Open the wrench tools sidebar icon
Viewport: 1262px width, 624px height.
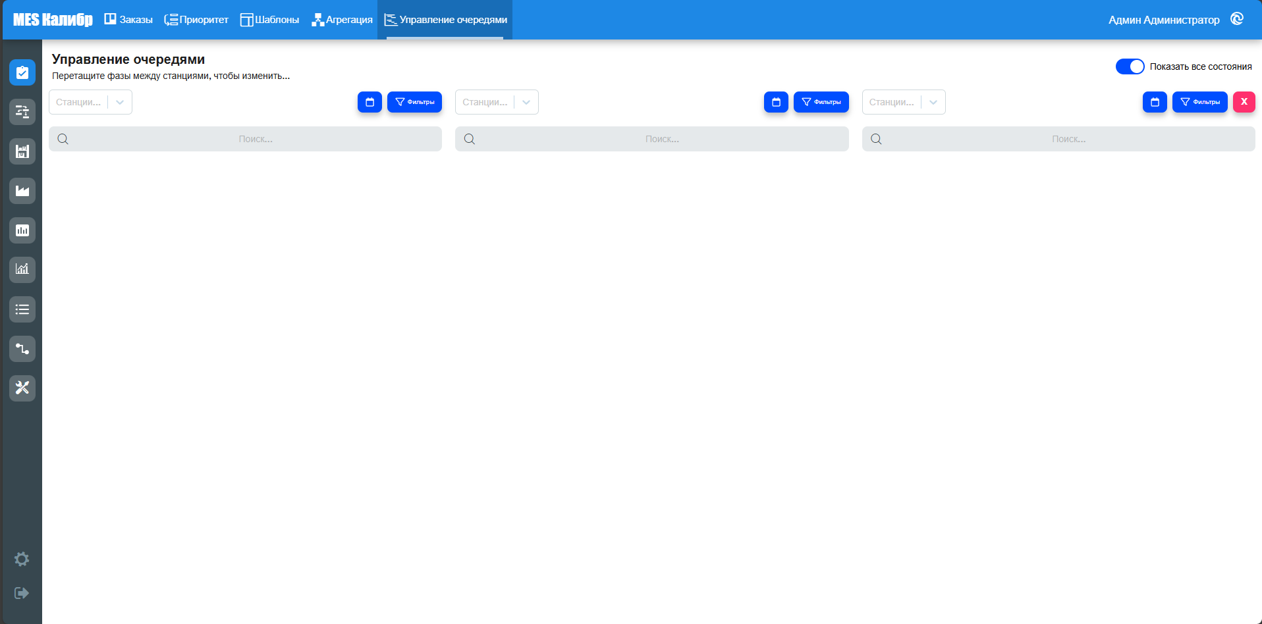pyautogui.click(x=22, y=388)
